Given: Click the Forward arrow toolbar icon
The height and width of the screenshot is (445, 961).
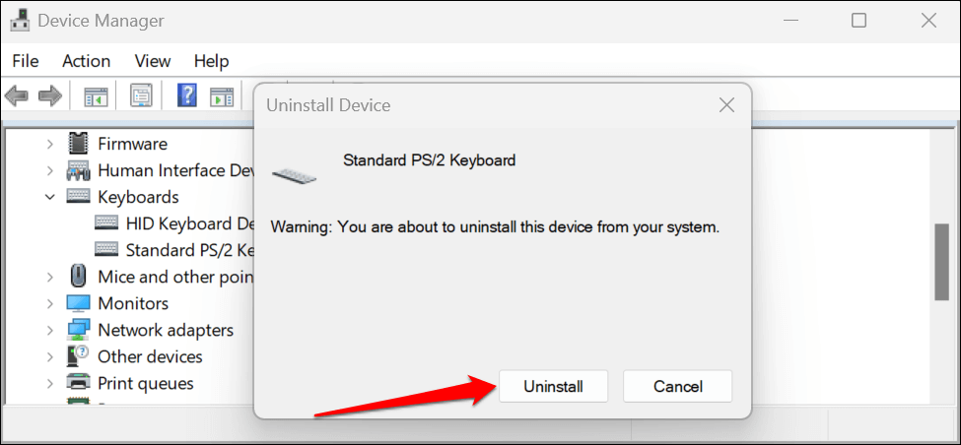Looking at the screenshot, I should pos(49,96).
